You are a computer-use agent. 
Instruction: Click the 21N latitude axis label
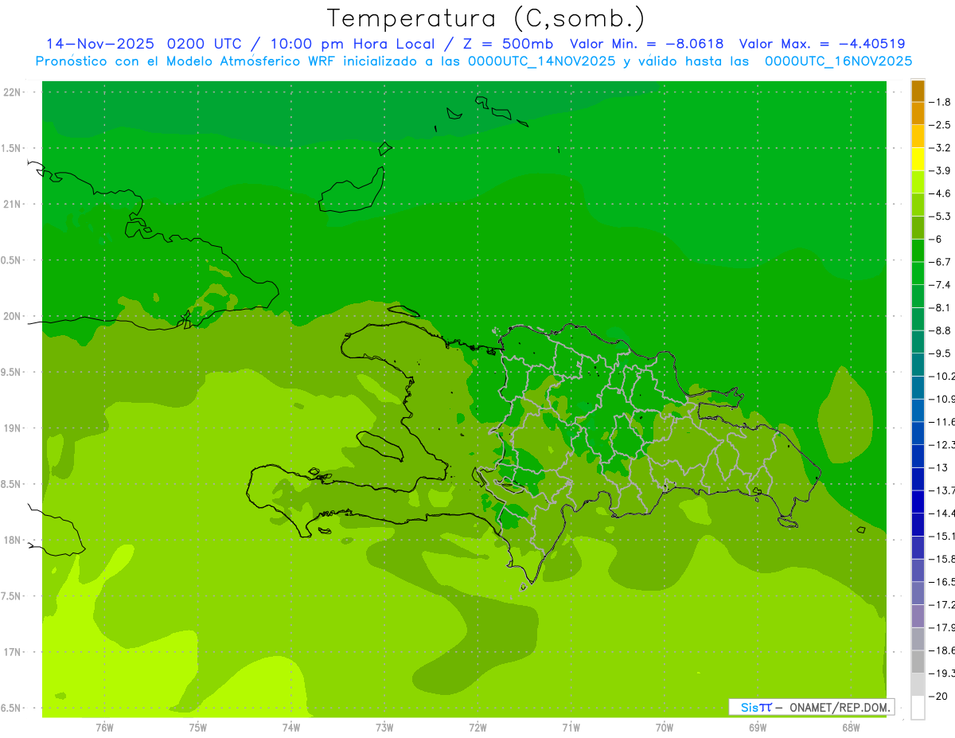12,205
